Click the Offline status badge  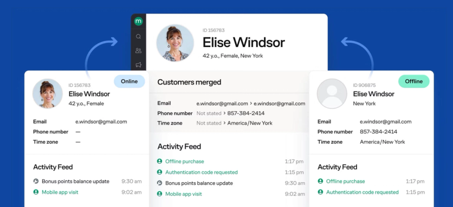[x=413, y=81]
